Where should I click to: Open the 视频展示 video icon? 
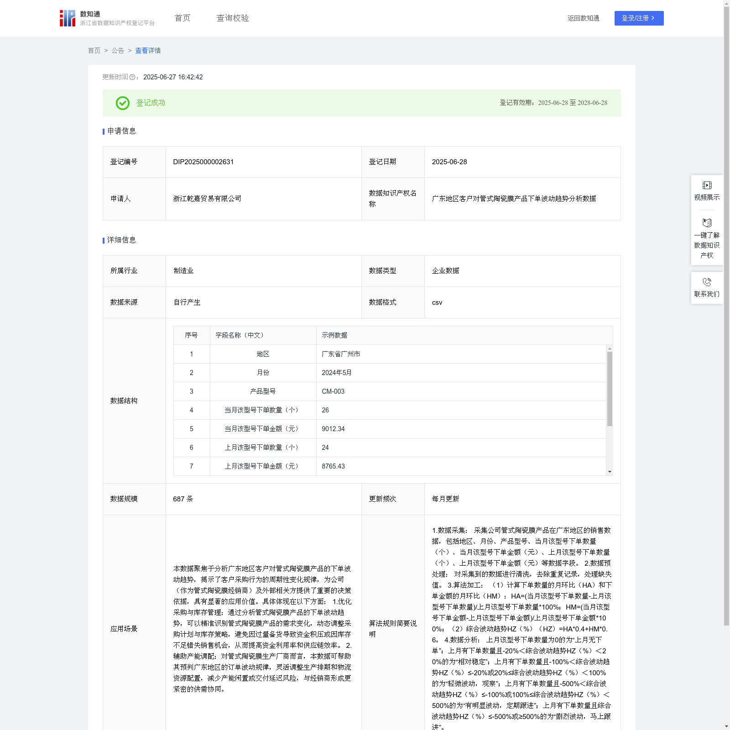pyautogui.click(x=707, y=185)
